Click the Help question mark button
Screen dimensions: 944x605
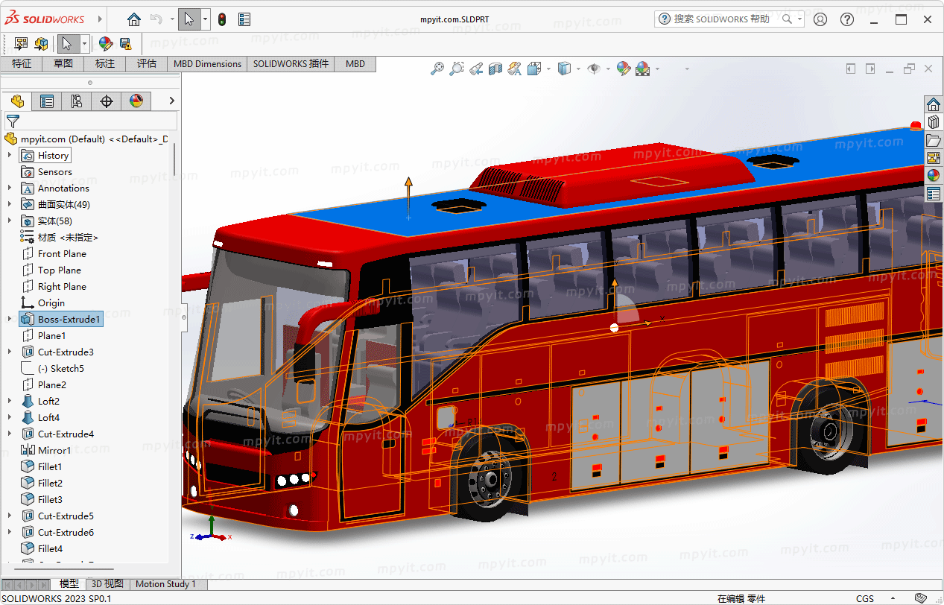pos(847,19)
